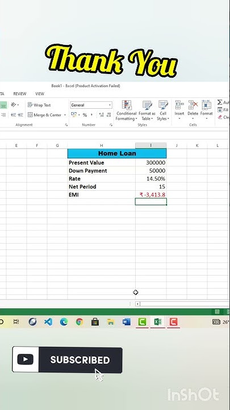
Task: Select column H header
Action: pos(101,145)
